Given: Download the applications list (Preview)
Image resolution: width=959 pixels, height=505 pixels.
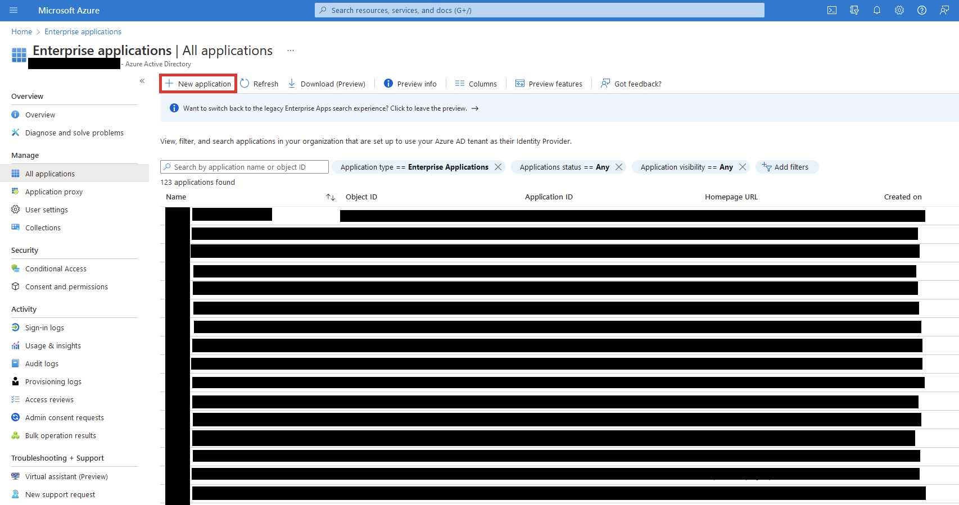Looking at the screenshot, I should tap(327, 84).
